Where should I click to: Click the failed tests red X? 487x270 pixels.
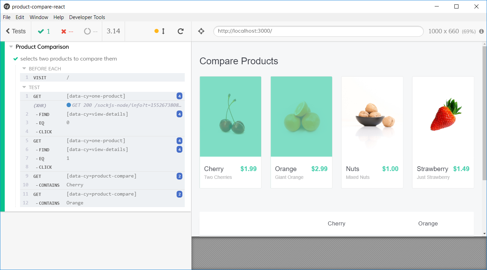[64, 31]
